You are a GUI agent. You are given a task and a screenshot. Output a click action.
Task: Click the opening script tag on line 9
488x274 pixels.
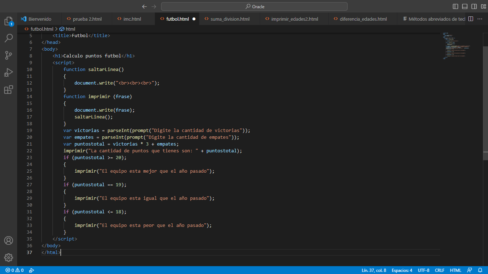(x=64, y=62)
